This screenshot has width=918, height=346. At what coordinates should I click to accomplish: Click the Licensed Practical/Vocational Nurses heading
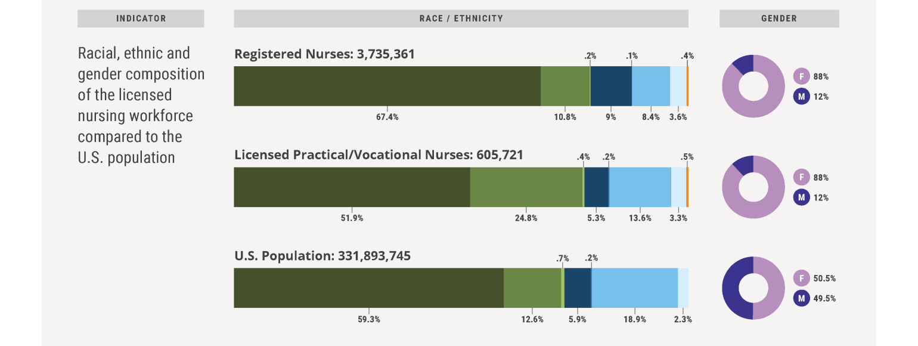[379, 155]
